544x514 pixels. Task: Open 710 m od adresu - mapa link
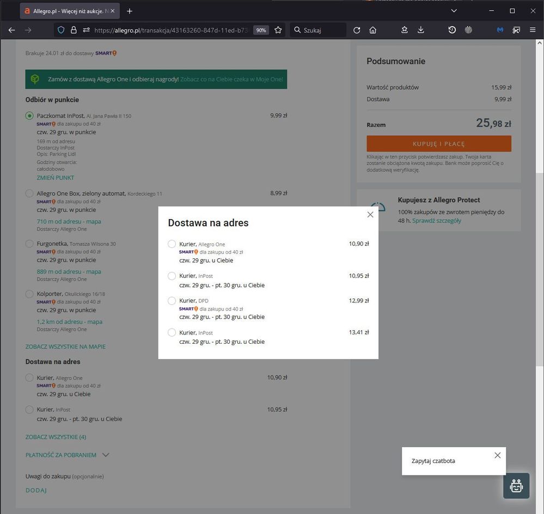point(69,221)
